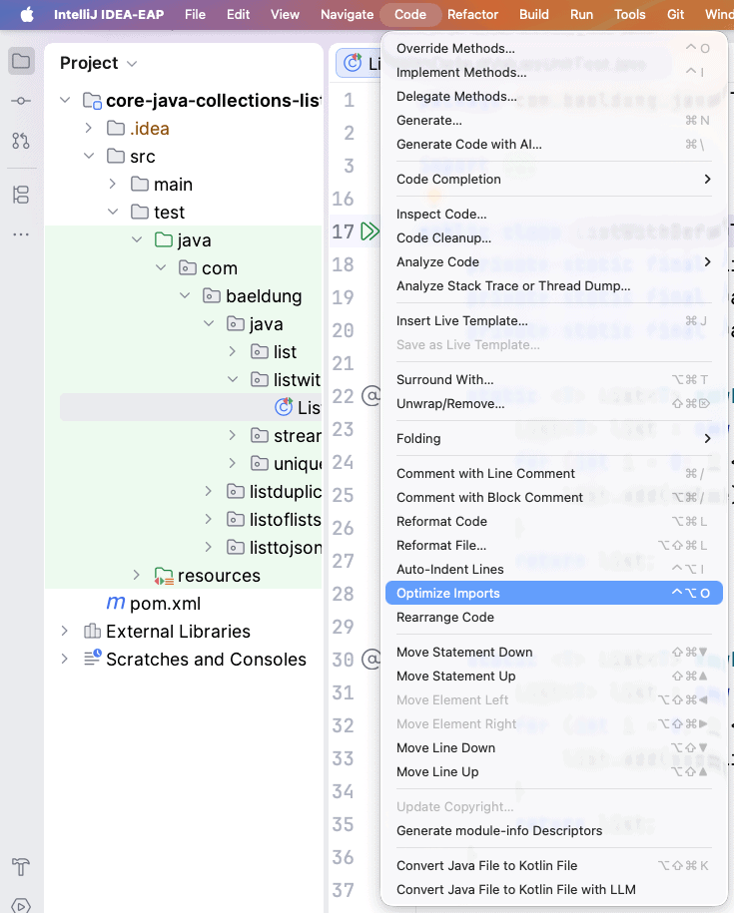Open the Pull Requests tool window
Image resolution: width=734 pixels, height=913 pixels.
point(21,141)
